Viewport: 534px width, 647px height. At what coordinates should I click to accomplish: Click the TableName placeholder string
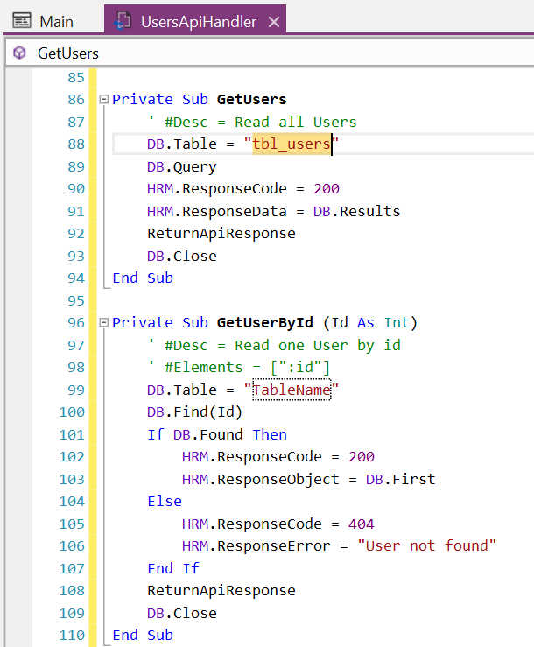[292, 390]
